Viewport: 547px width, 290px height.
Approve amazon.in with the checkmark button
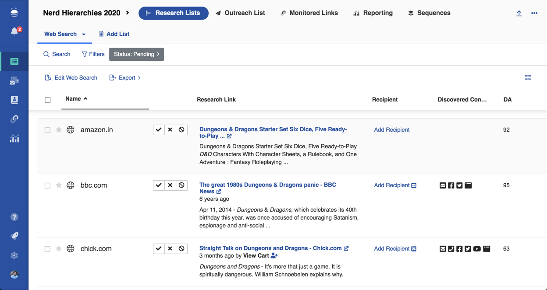coord(159,130)
